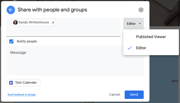Click the blue Send button

134,95
